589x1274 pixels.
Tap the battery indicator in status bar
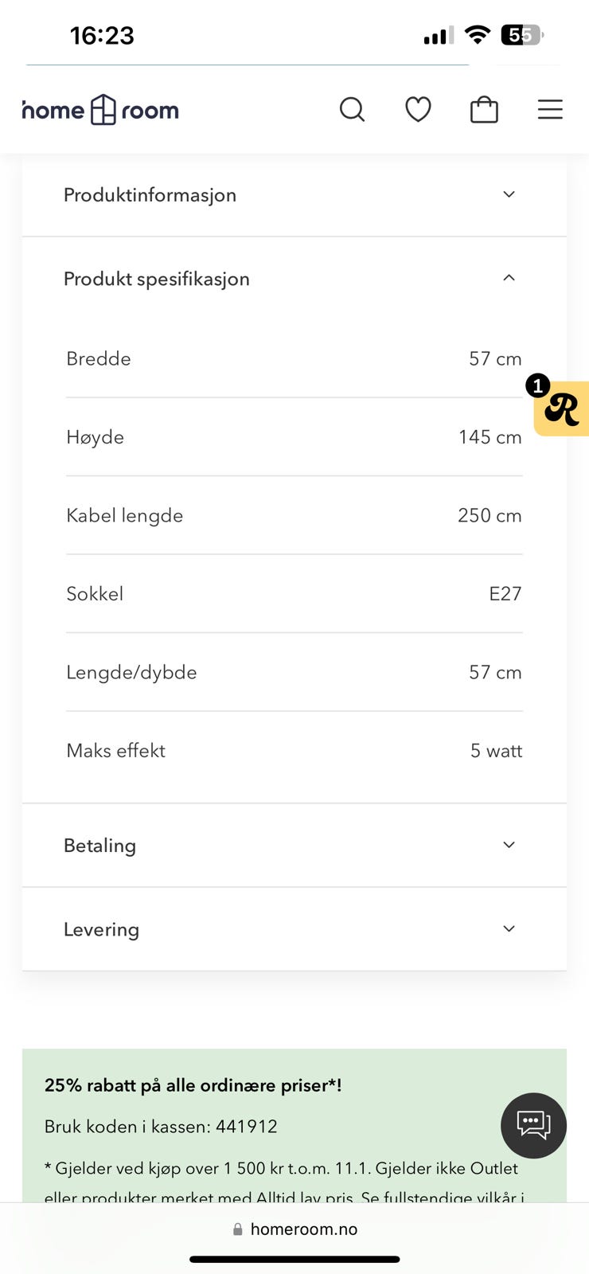(x=522, y=35)
